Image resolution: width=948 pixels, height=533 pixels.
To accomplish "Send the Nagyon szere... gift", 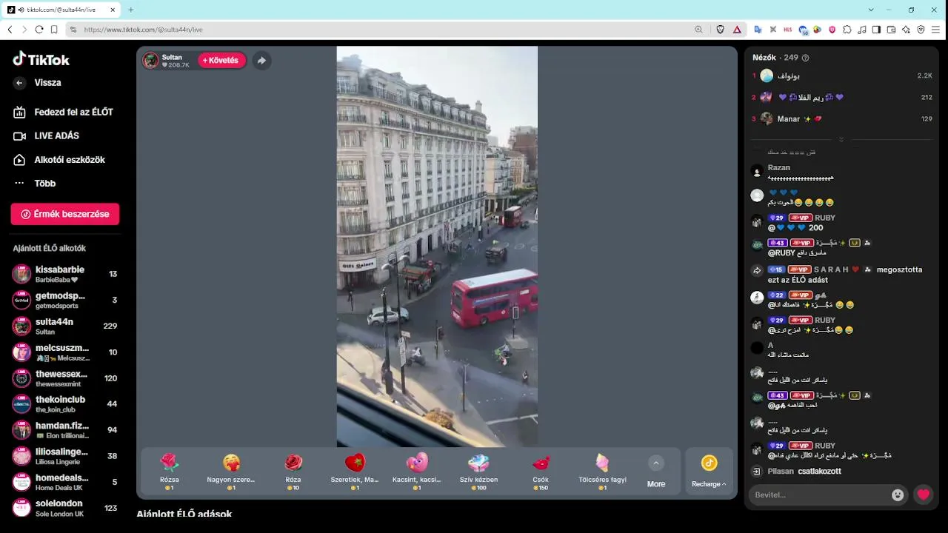I will click(x=231, y=472).
